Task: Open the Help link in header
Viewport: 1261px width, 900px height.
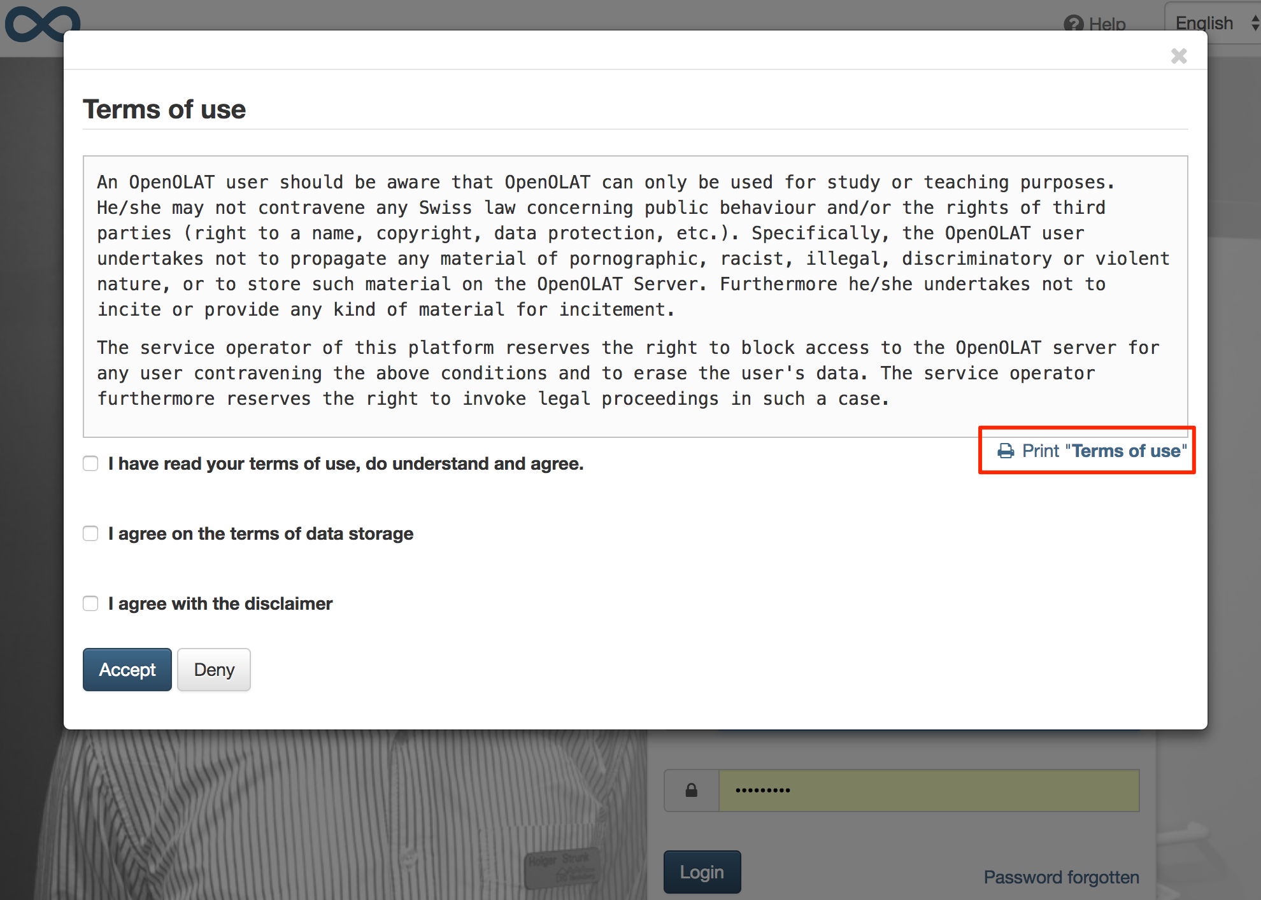Action: (x=1095, y=24)
